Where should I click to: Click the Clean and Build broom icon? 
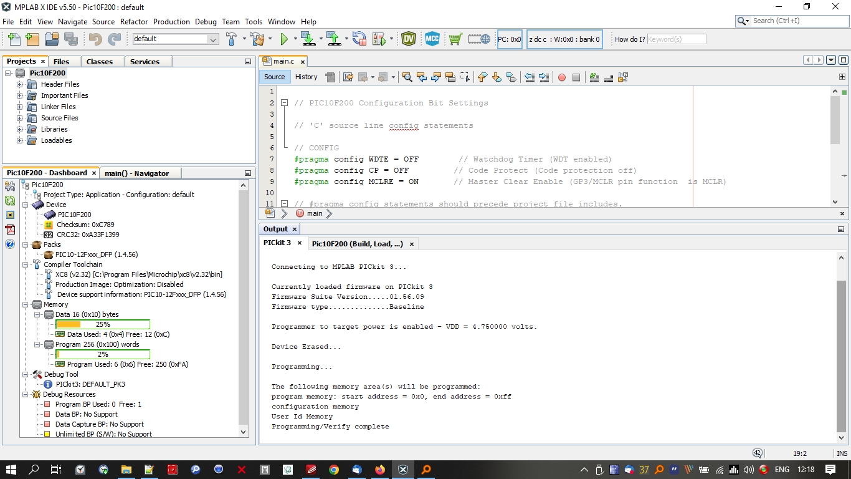257,39
